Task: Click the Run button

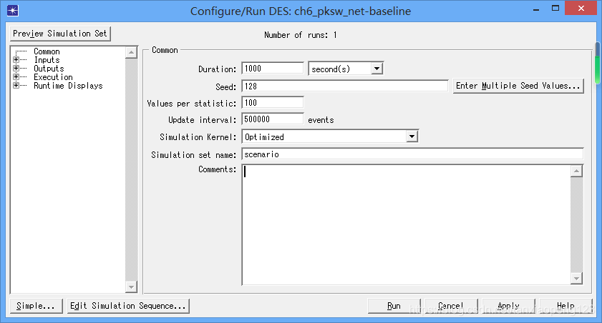Action: tap(394, 306)
